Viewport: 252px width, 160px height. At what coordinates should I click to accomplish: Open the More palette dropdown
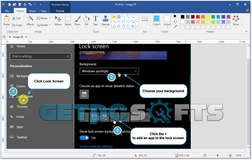pyautogui.click(x=236, y=27)
